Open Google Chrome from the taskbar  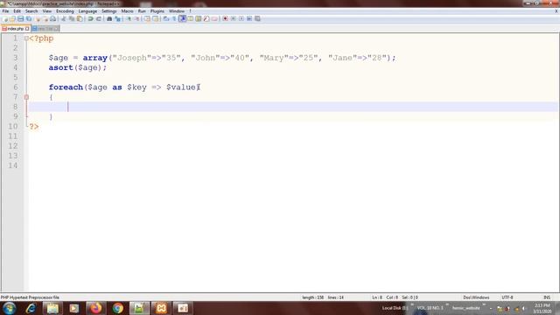pyautogui.click(x=117, y=308)
